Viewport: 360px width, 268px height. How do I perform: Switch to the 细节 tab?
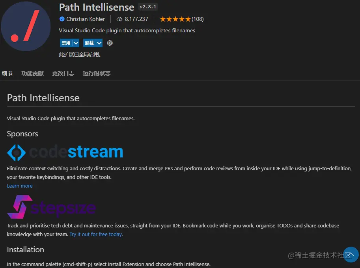point(7,73)
